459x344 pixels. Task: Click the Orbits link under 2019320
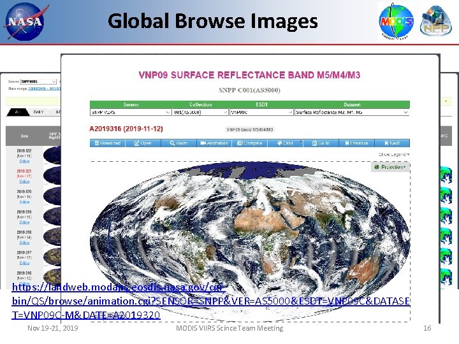tap(24, 202)
